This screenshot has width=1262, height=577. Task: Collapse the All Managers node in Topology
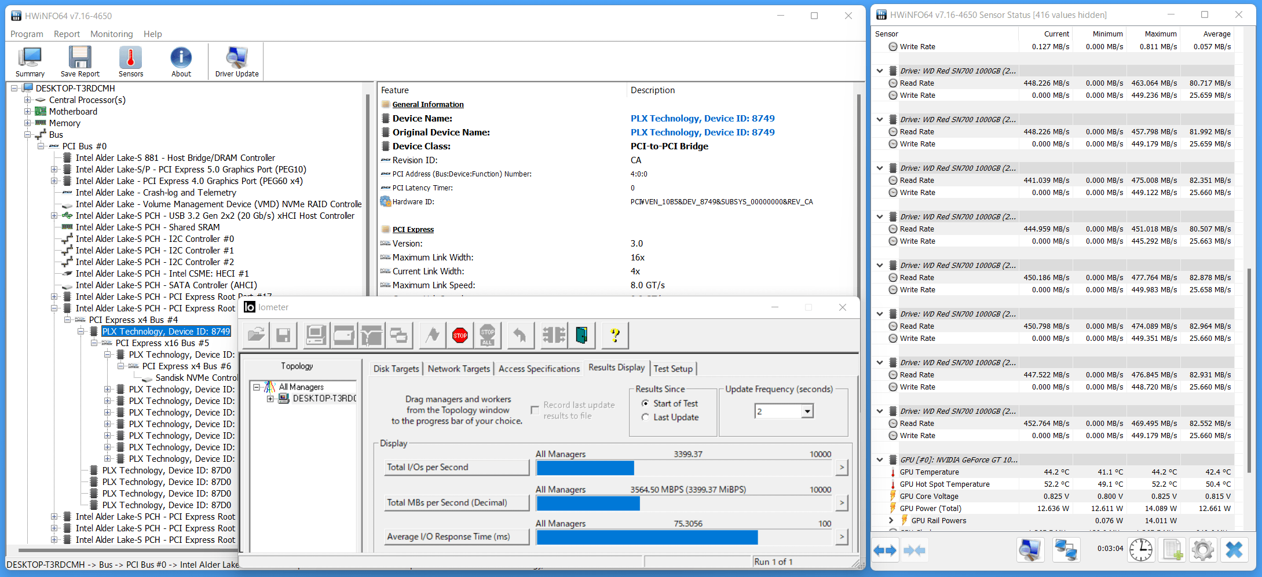257,387
